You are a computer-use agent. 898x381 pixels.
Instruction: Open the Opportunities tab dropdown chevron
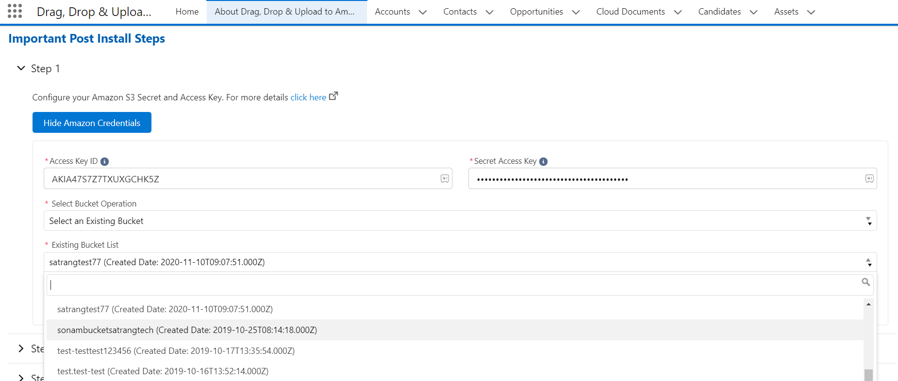(x=576, y=12)
